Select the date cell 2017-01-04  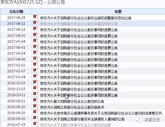pos(16,77)
